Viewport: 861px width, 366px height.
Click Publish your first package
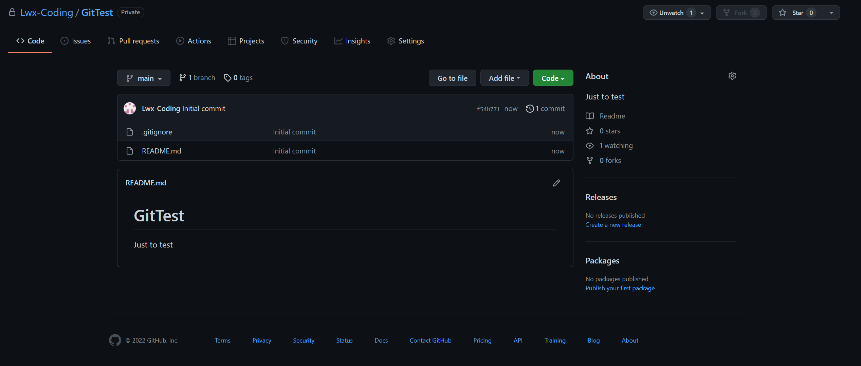point(620,288)
